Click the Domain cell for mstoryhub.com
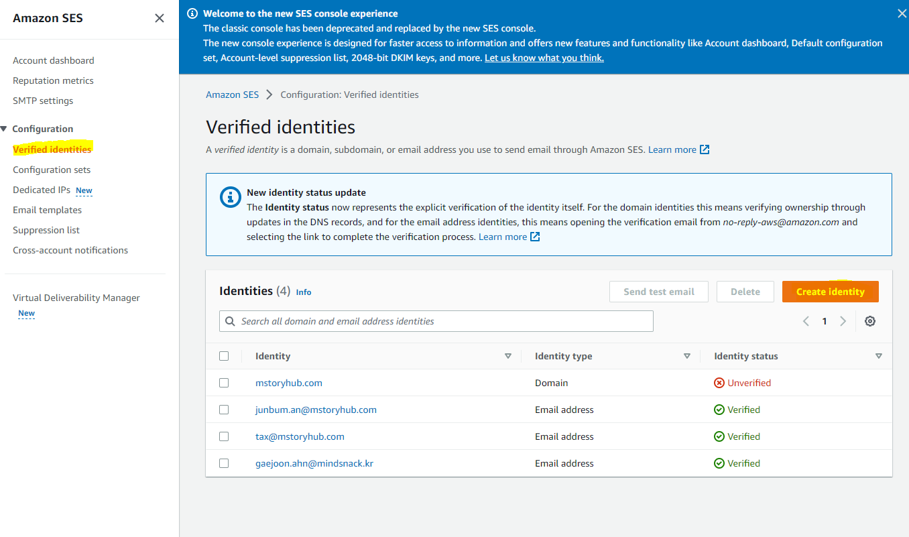The width and height of the screenshot is (909, 537). click(551, 383)
